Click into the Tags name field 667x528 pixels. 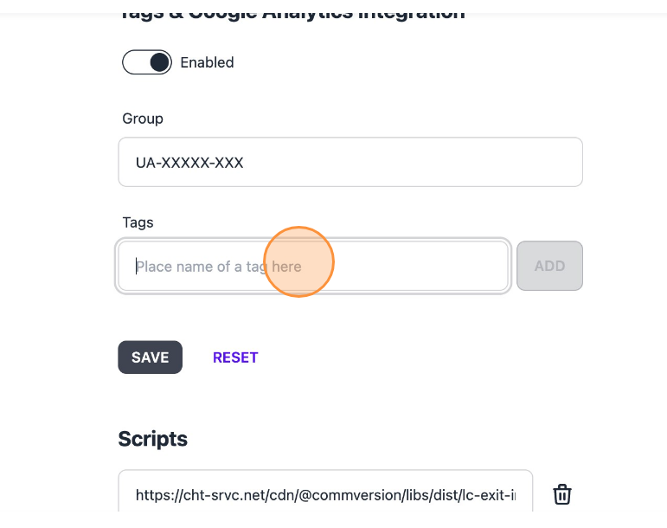312,266
